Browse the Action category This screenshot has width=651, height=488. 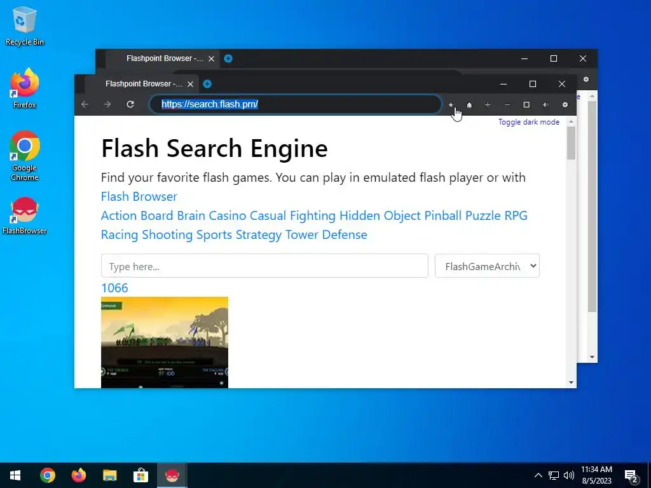pos(119,215)
